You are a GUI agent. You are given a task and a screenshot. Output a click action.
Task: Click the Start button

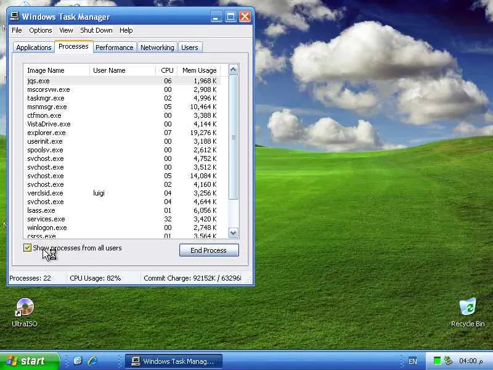(x=29, y=361)
